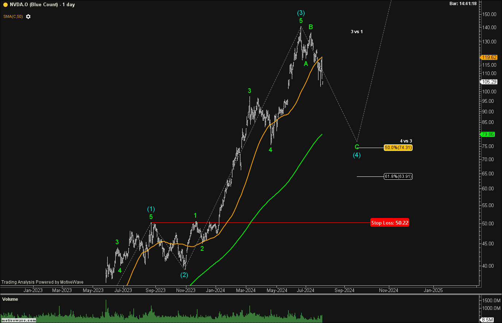Viewport: 502px width, 323px height.
Task: Click the 8.5M current volume tag
Action: [487, 320]
